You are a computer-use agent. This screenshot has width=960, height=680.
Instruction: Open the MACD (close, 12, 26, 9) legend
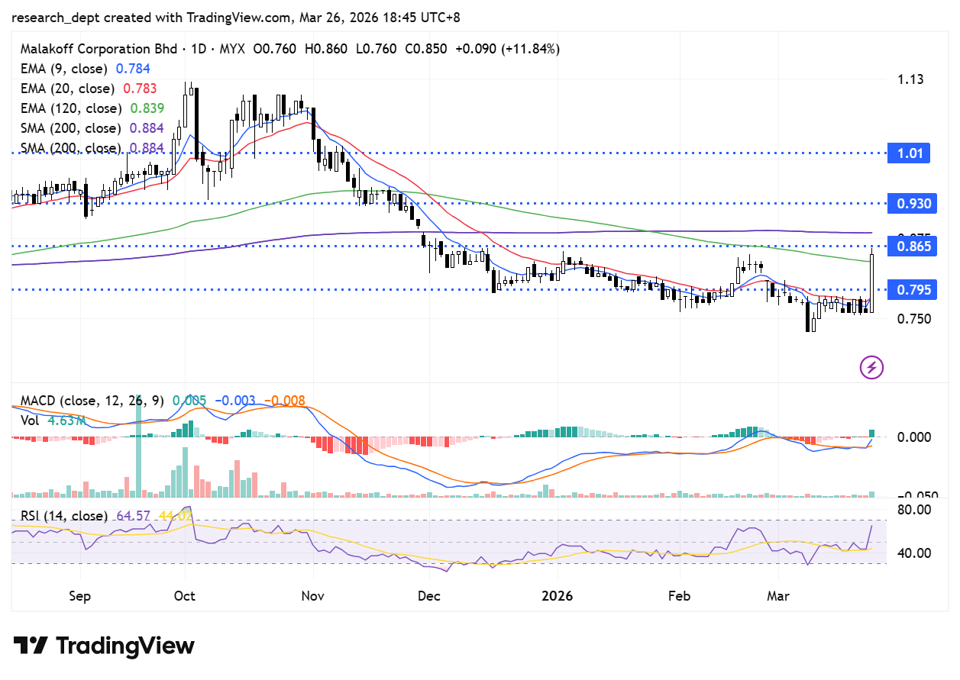(92, 401)
